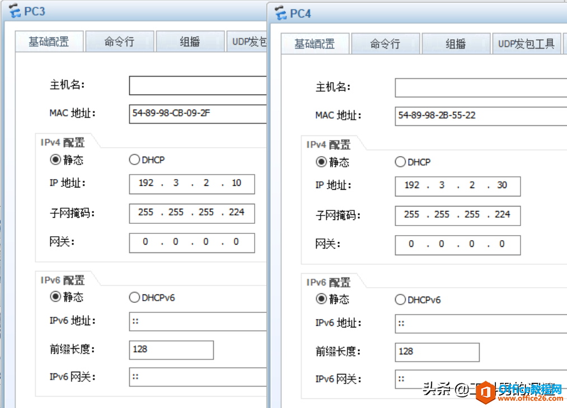The width and height of the screenshot is (567, 408).
Task: Click PC4 IP address field 192.3.2.30
Action: [x=458, y=186]
